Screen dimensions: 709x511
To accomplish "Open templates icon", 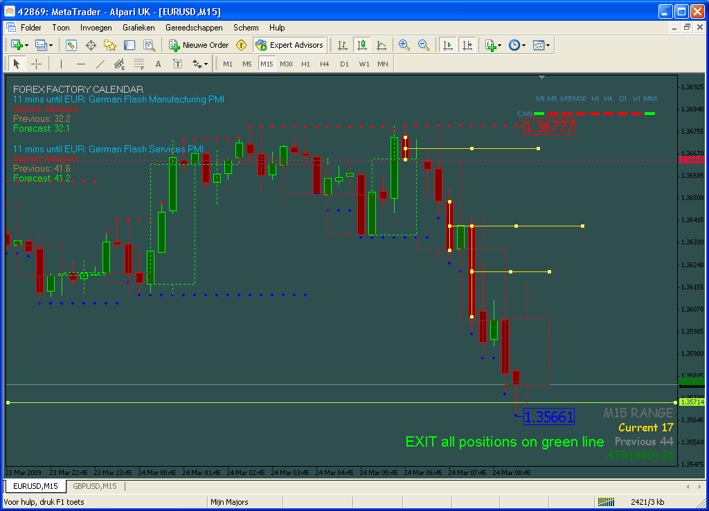I will [538, 45].
